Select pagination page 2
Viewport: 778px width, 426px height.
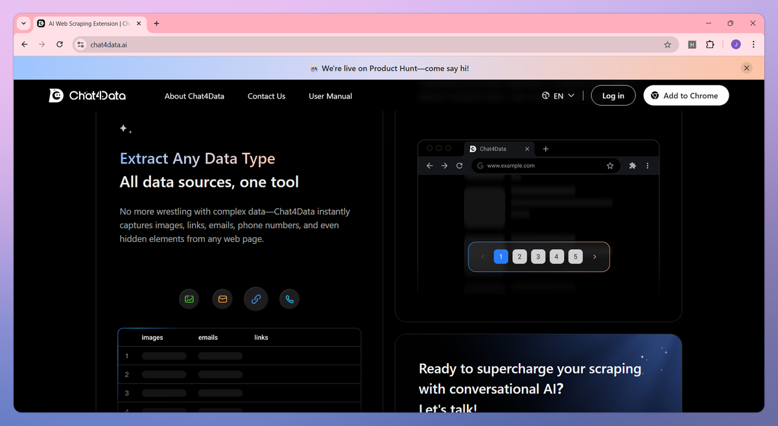519,257
